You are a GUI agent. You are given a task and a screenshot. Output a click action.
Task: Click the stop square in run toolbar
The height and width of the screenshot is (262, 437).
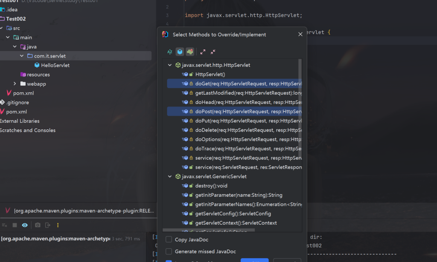click(15, 225)
